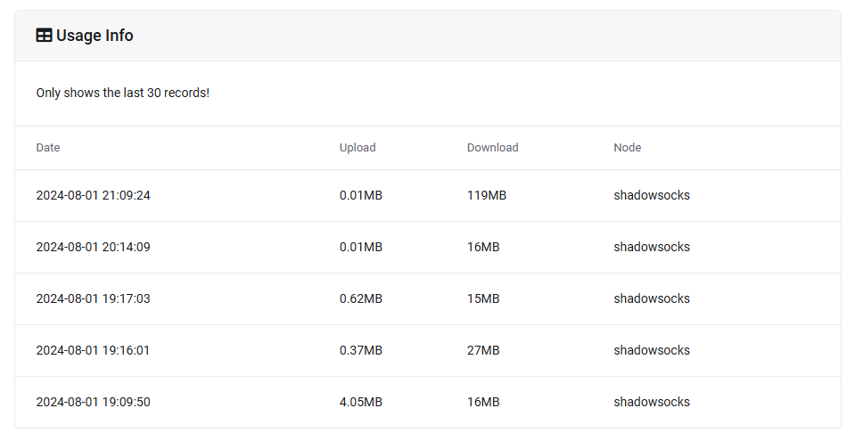Screen dimensions: 855x441
Task: Click the 4.05MB upload value
Action: click(x=360, y=402)
